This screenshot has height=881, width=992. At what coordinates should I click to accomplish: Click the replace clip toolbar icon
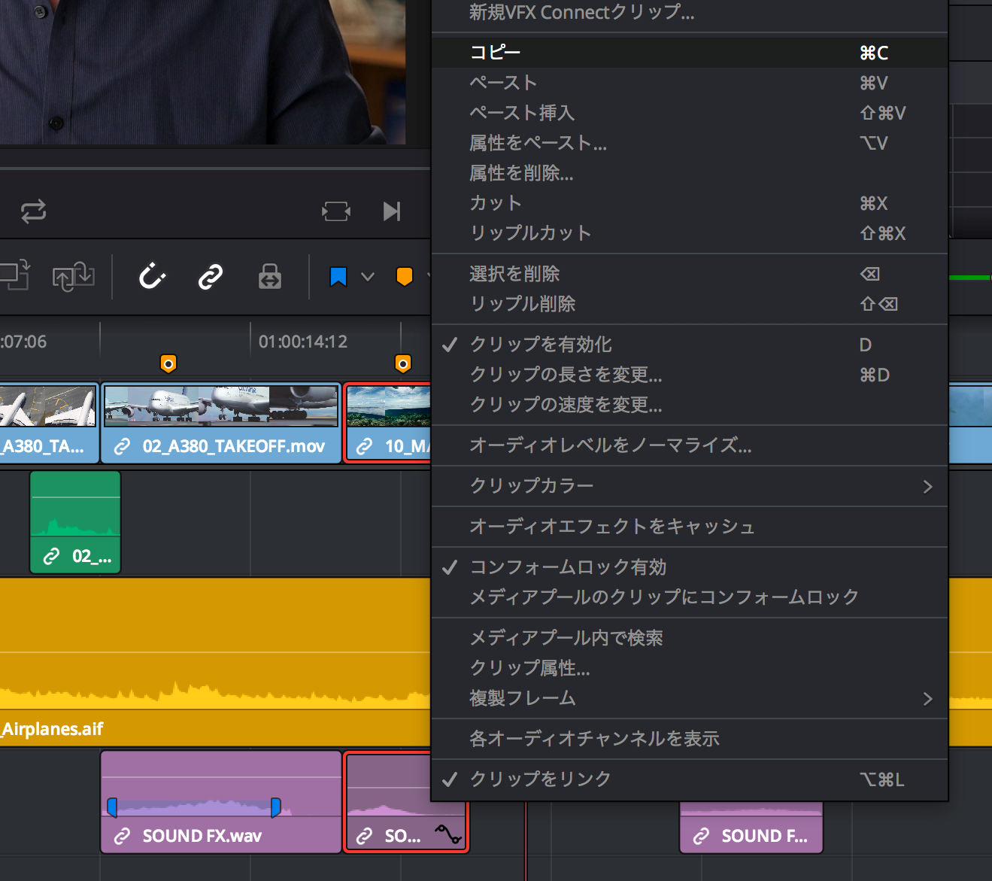73,277
